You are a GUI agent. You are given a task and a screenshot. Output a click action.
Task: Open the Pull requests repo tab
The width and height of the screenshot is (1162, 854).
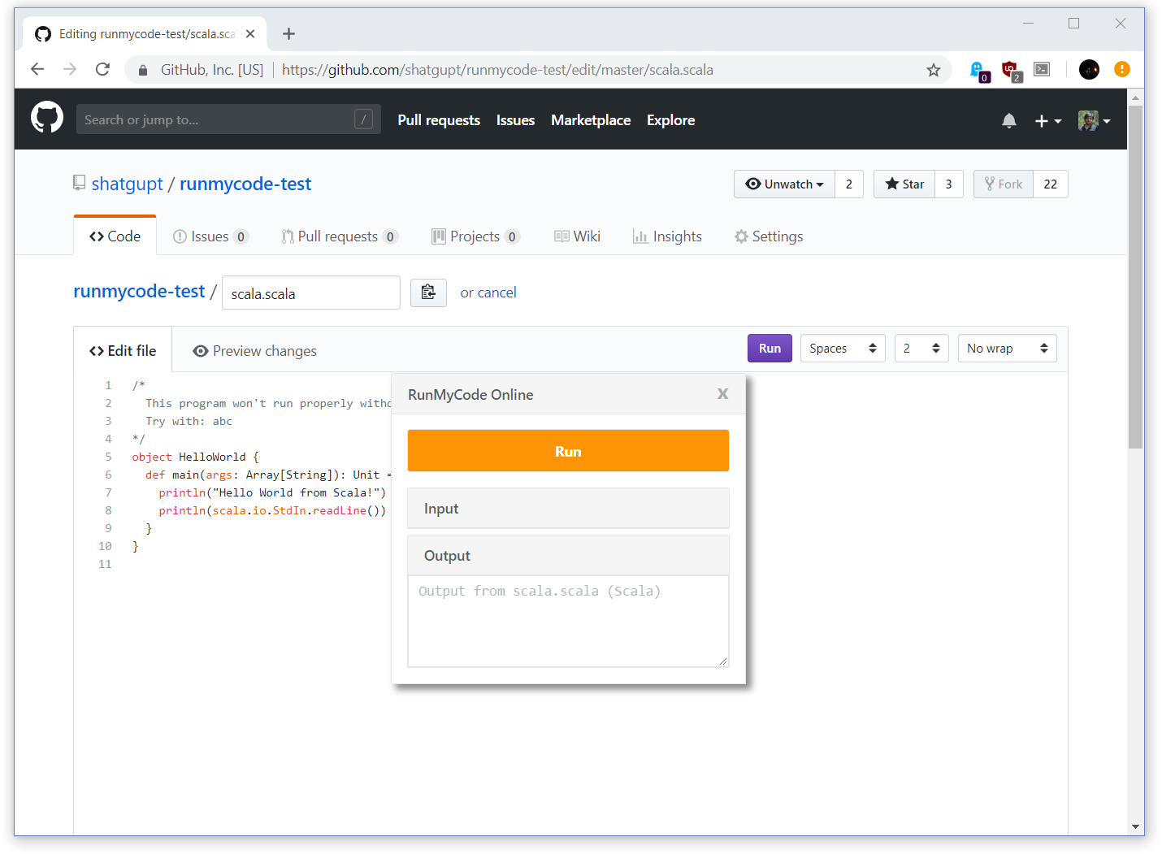(x=340, y=236)
